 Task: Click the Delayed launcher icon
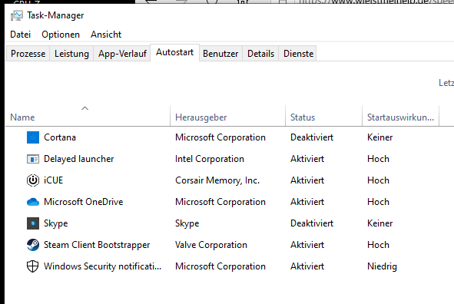point(33,159)
